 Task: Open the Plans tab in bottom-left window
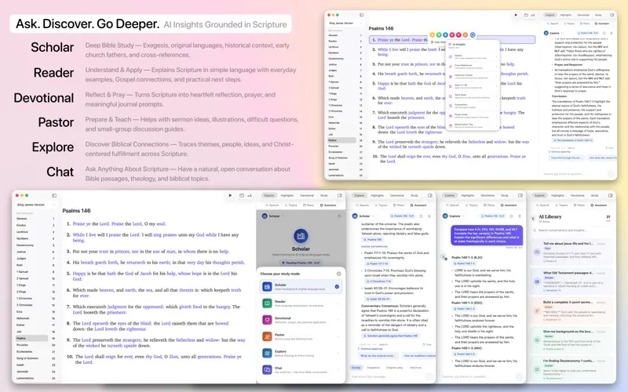coord(309,205)
